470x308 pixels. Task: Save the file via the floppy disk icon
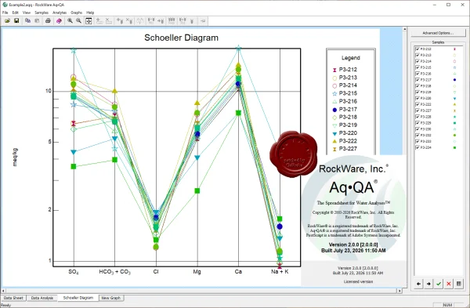pos(16,20)
